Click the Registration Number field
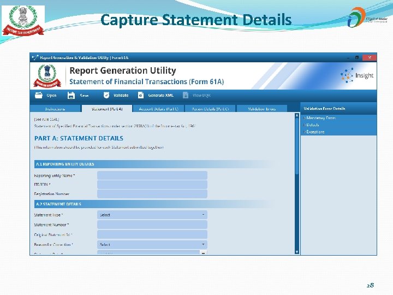The width and height of the screenshot is (393, 295). click(x=152, y=193)
